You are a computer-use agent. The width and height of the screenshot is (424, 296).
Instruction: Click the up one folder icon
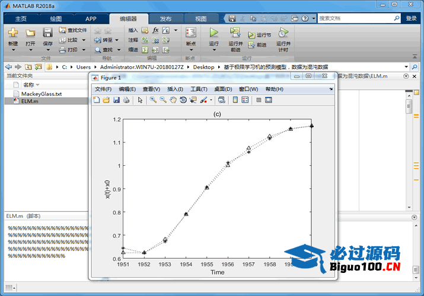(x=28, y=67)
